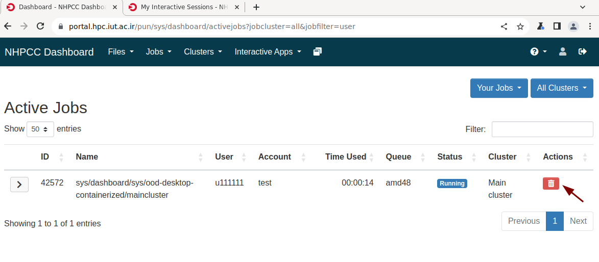This screenshot has width=599, height=262.
Task: Click the user profile icon in the navbar
Action: [563, 51]
